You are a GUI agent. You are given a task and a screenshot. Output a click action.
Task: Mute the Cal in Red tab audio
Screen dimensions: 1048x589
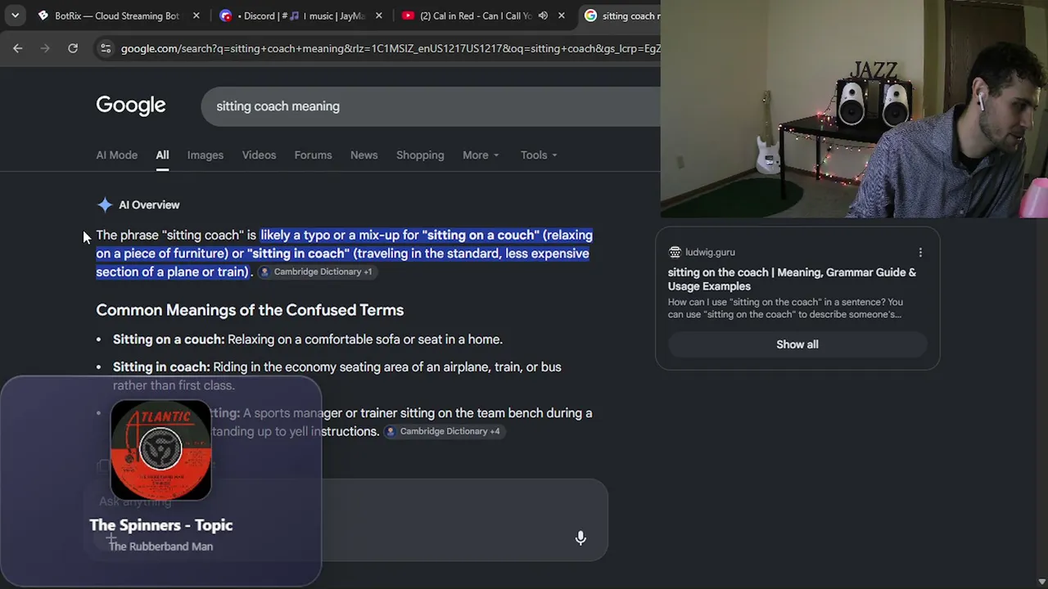[x=543, y=16]
